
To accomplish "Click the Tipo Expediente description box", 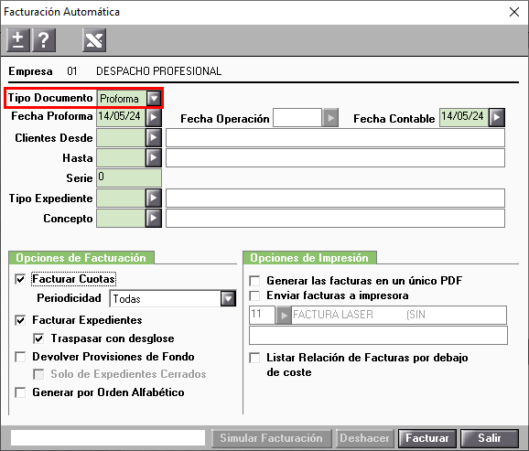I will coord(335,198).
